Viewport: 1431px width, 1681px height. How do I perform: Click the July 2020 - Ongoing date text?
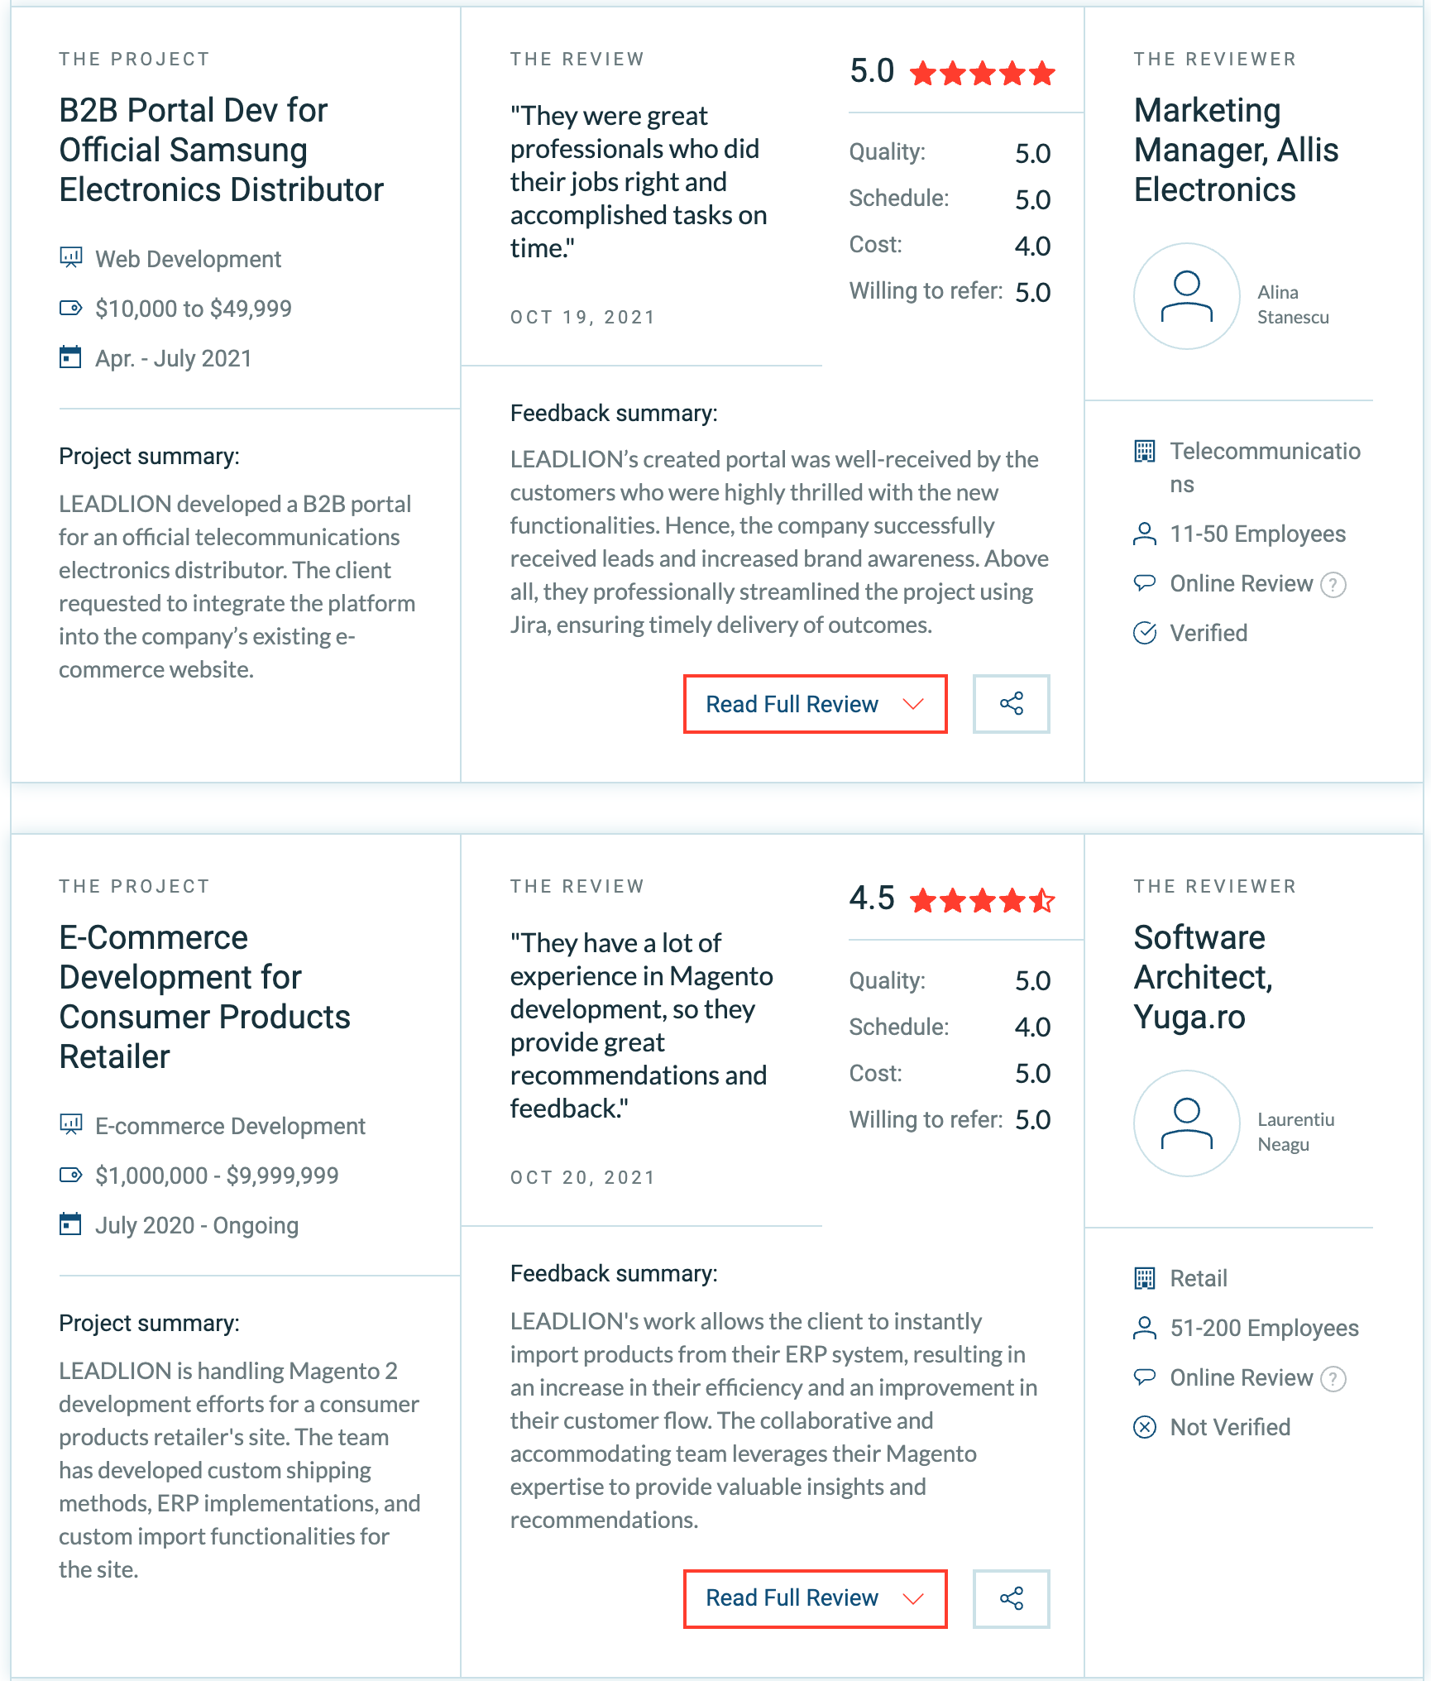[197, 1225]
